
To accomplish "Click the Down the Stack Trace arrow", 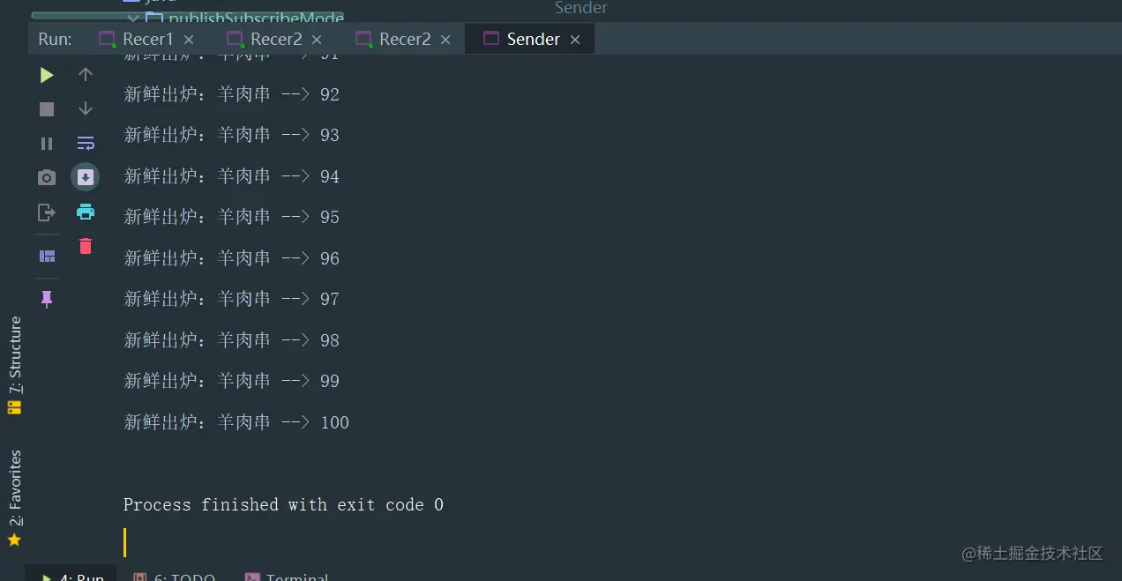I will (x=86, y=108).
